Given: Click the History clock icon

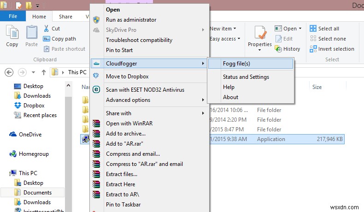Looking at the screenshot, I should [278, 49].
